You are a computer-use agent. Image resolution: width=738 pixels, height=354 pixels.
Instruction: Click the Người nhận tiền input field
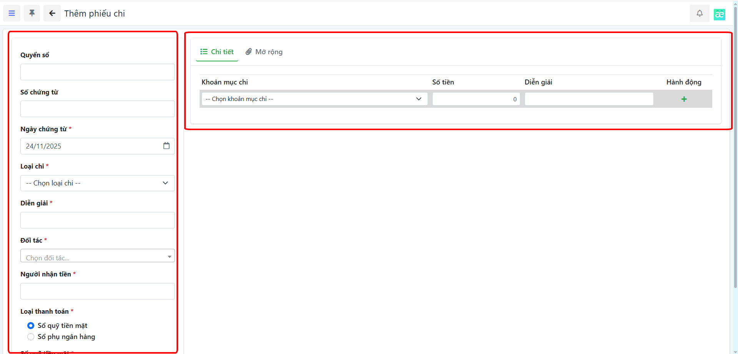[97, 291]
